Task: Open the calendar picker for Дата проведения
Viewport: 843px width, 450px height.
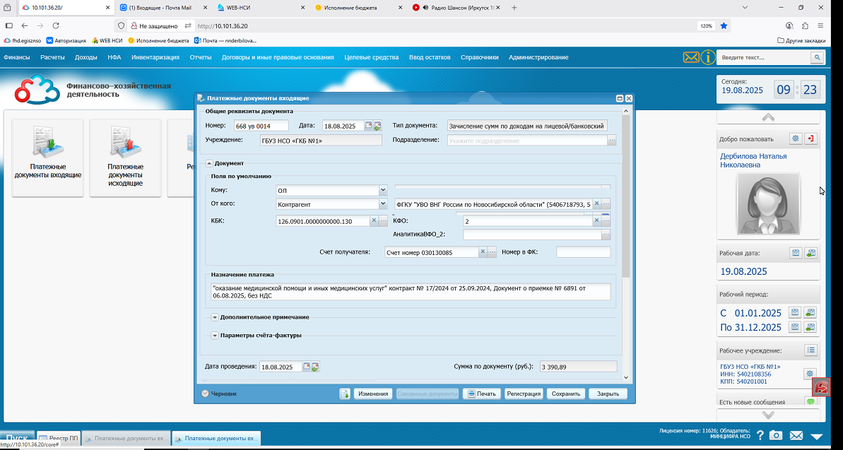Action: click(x=307, y=367)
